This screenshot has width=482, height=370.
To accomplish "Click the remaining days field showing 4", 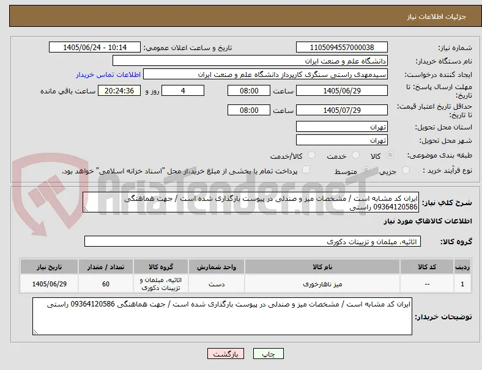I will pos(183,90).
